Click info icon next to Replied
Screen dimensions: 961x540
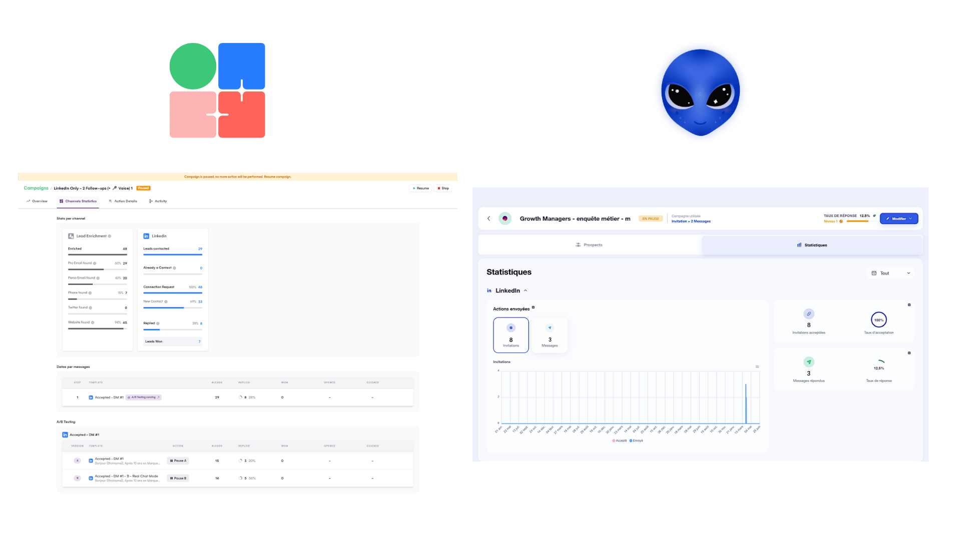point(158,323)
